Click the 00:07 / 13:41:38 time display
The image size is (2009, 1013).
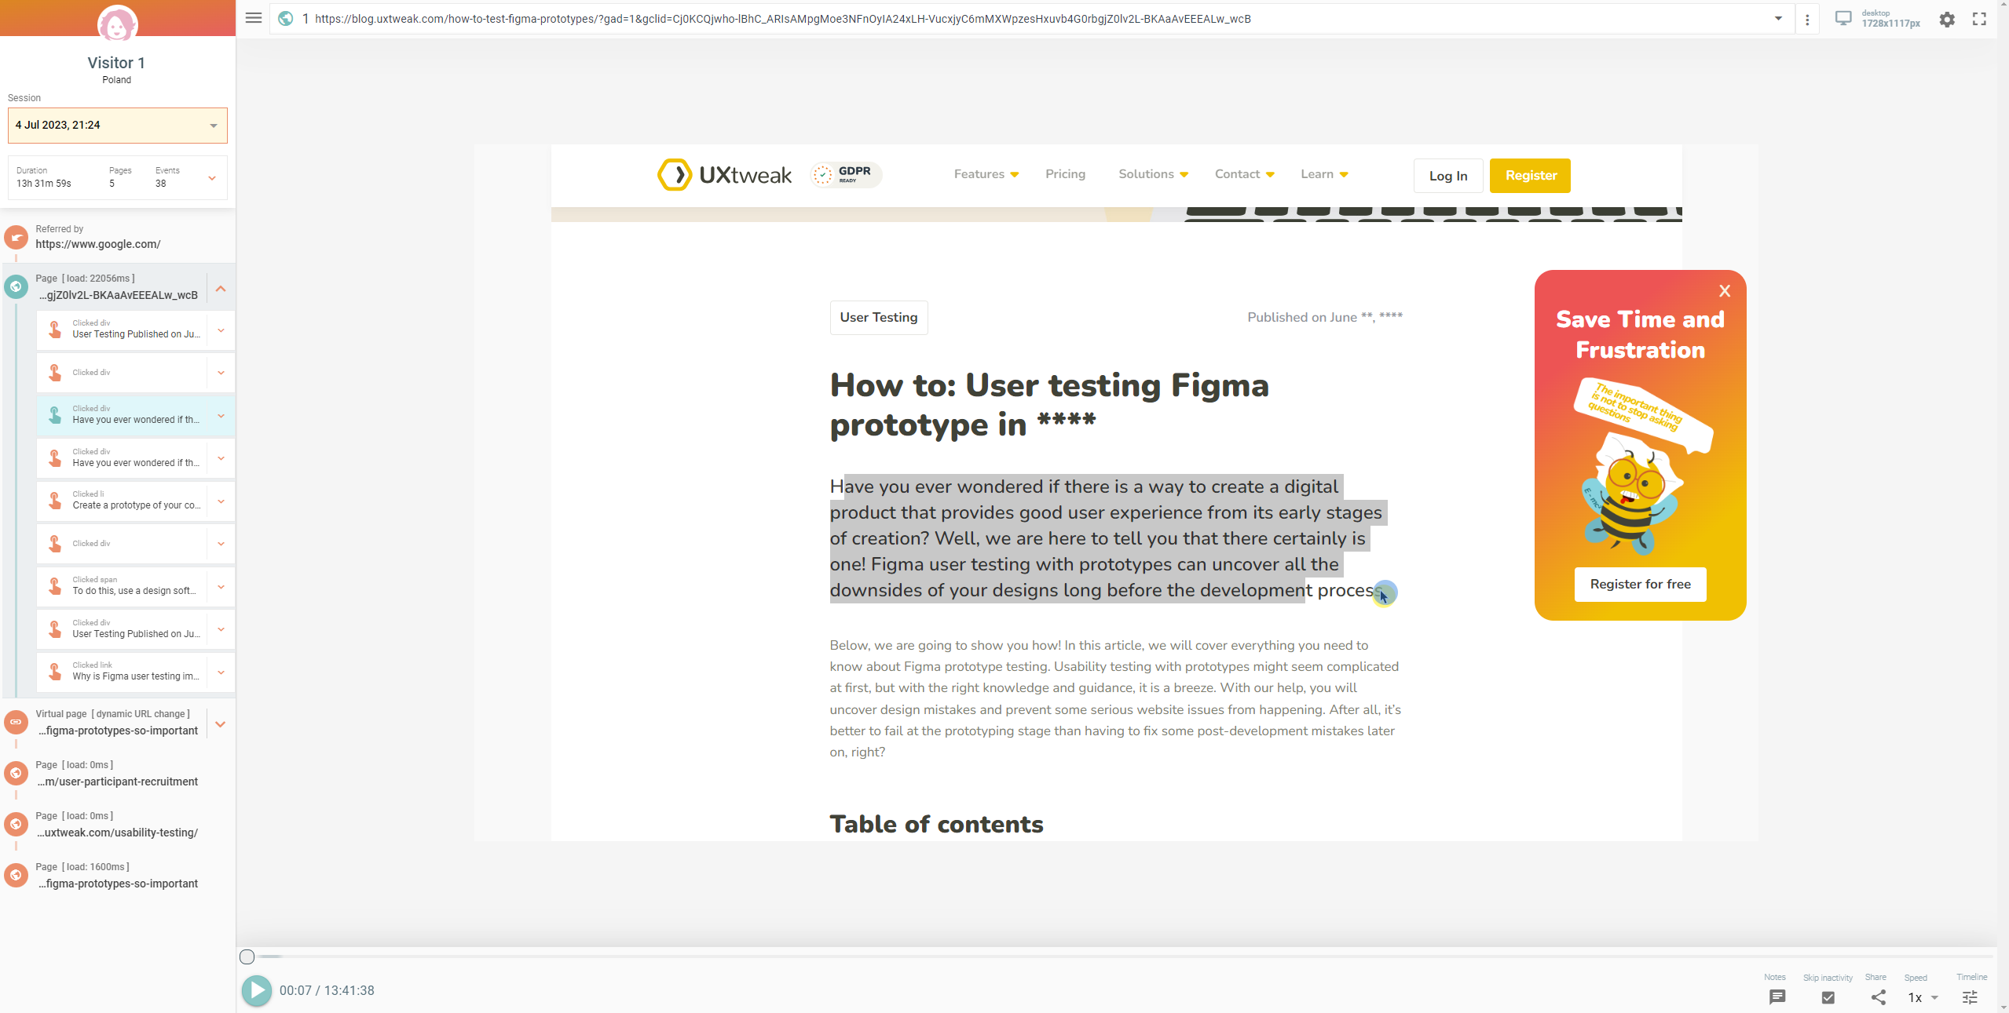(x=327, y=990)
